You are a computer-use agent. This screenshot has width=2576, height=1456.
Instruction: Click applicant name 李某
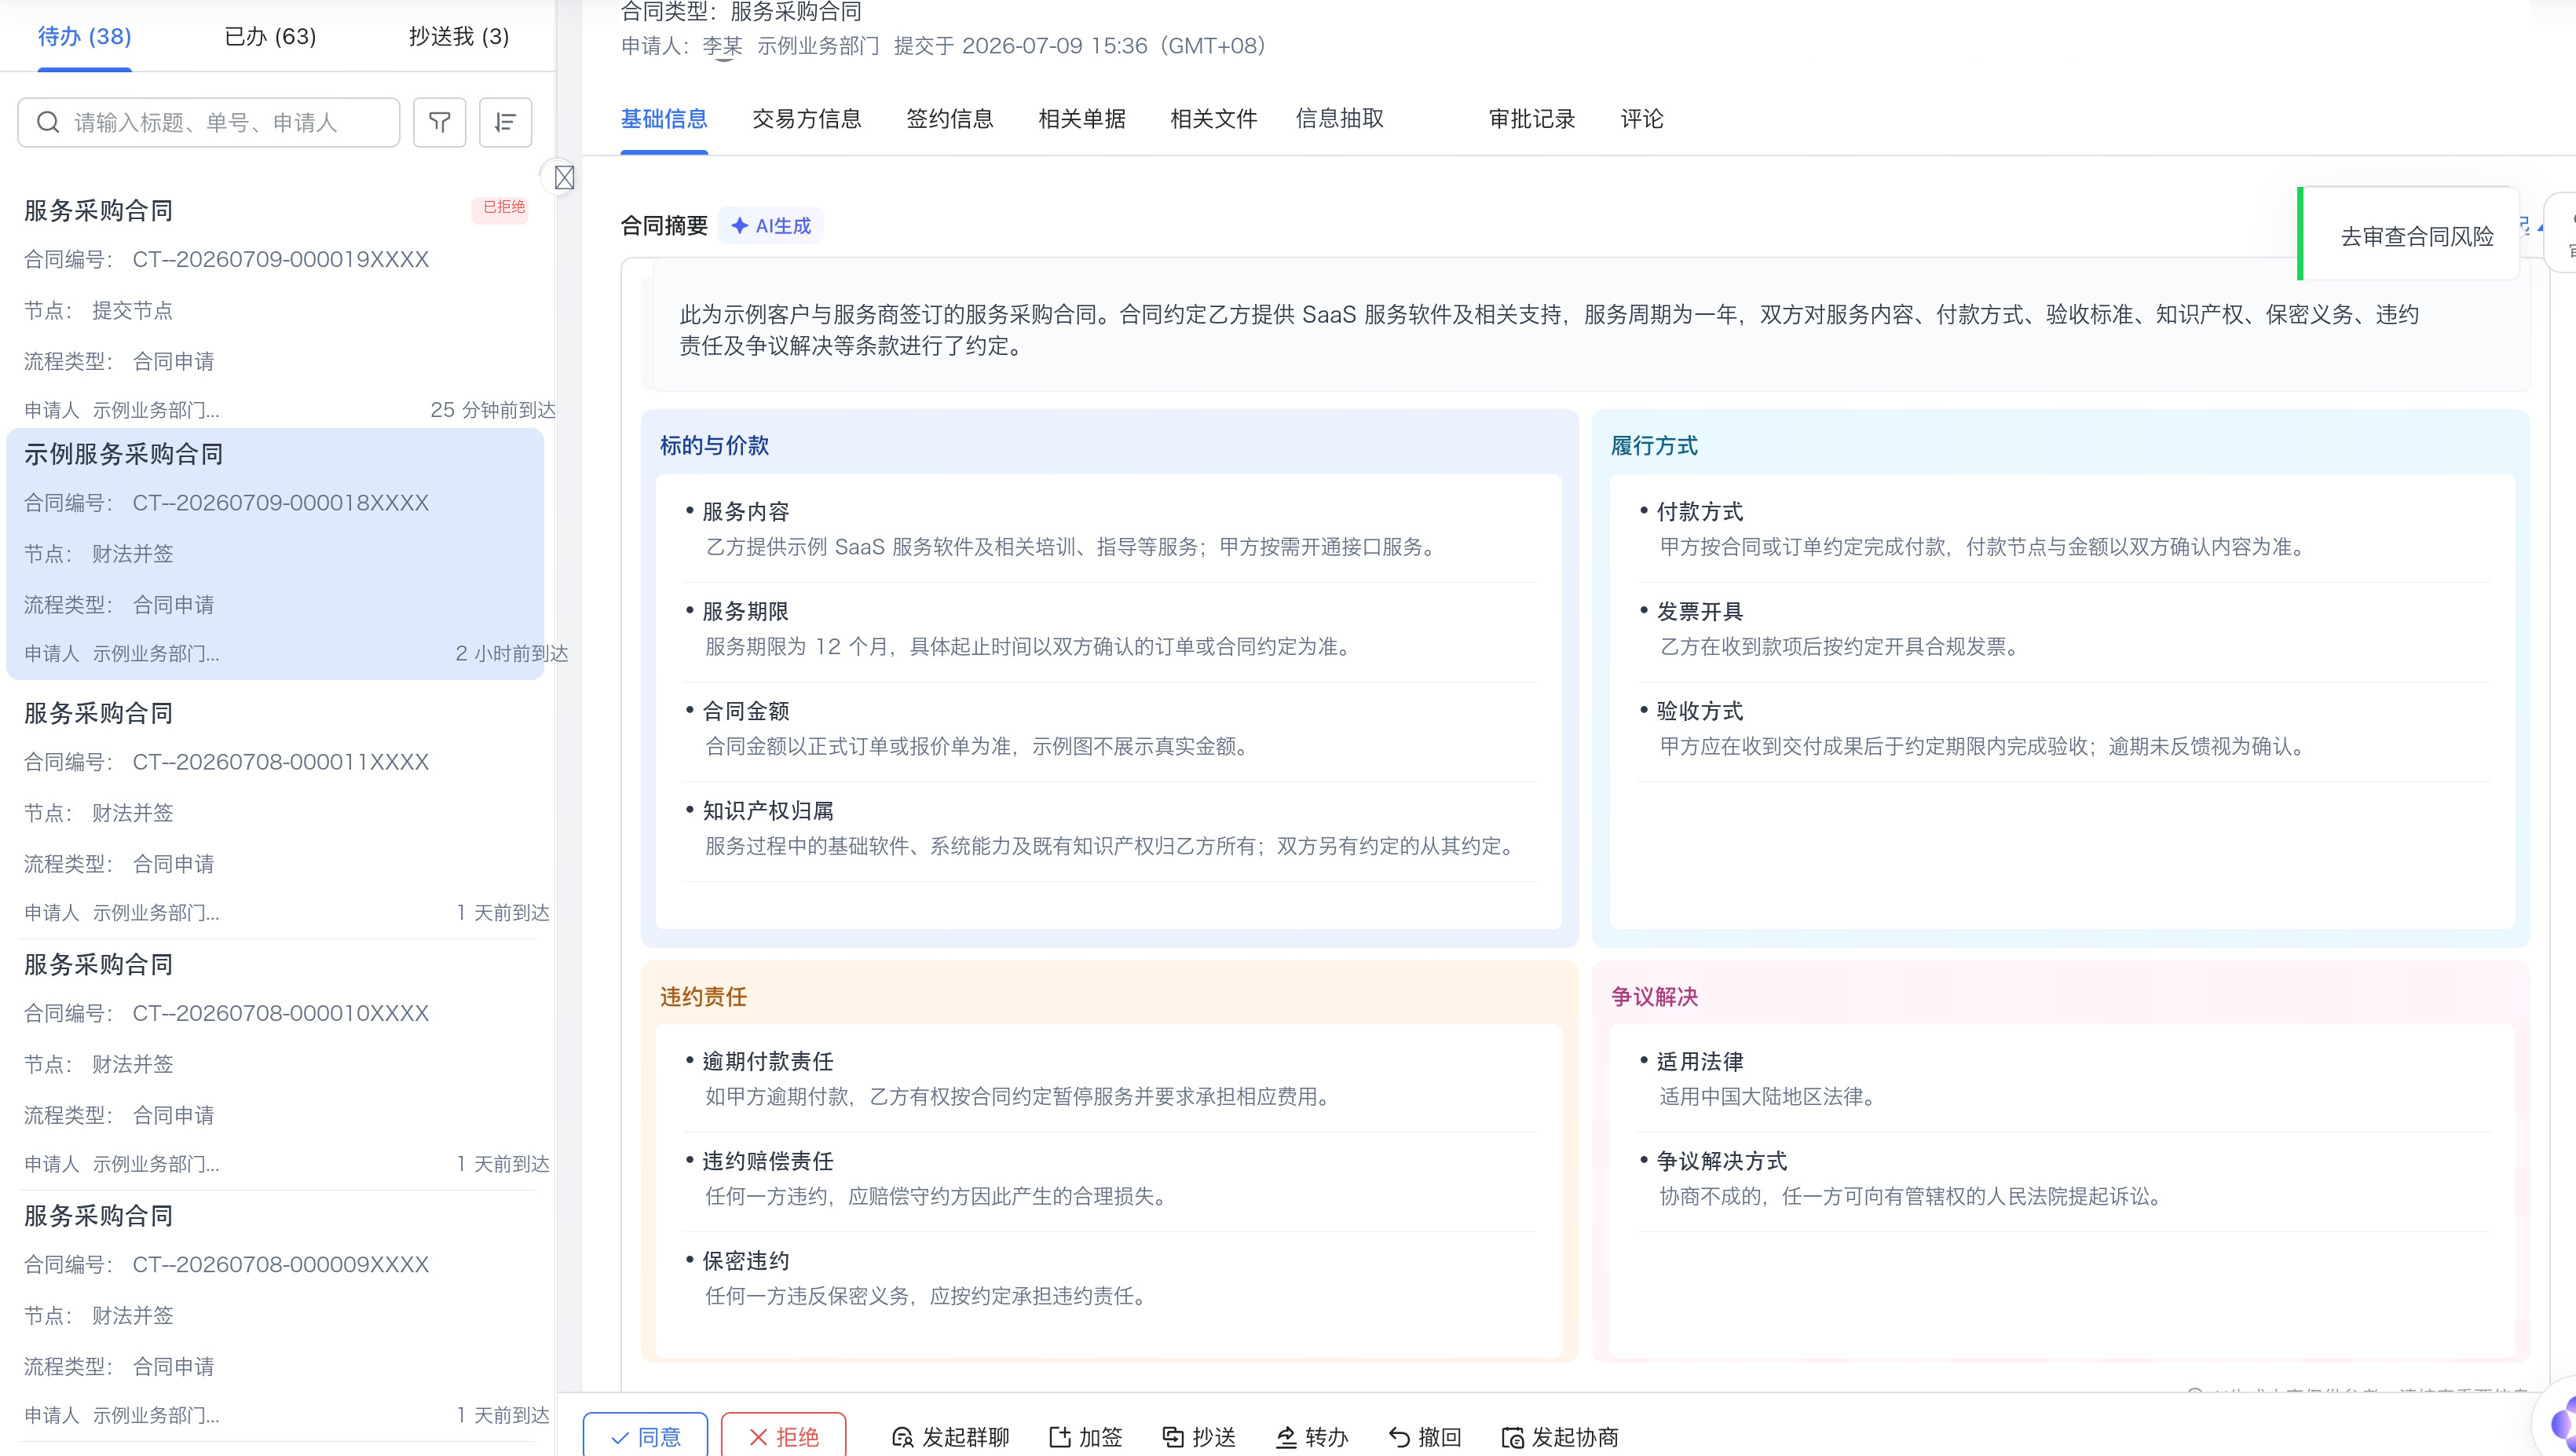coord(721,46)
